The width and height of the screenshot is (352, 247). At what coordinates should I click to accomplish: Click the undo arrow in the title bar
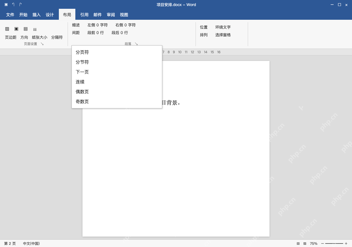tap(13, 4)
